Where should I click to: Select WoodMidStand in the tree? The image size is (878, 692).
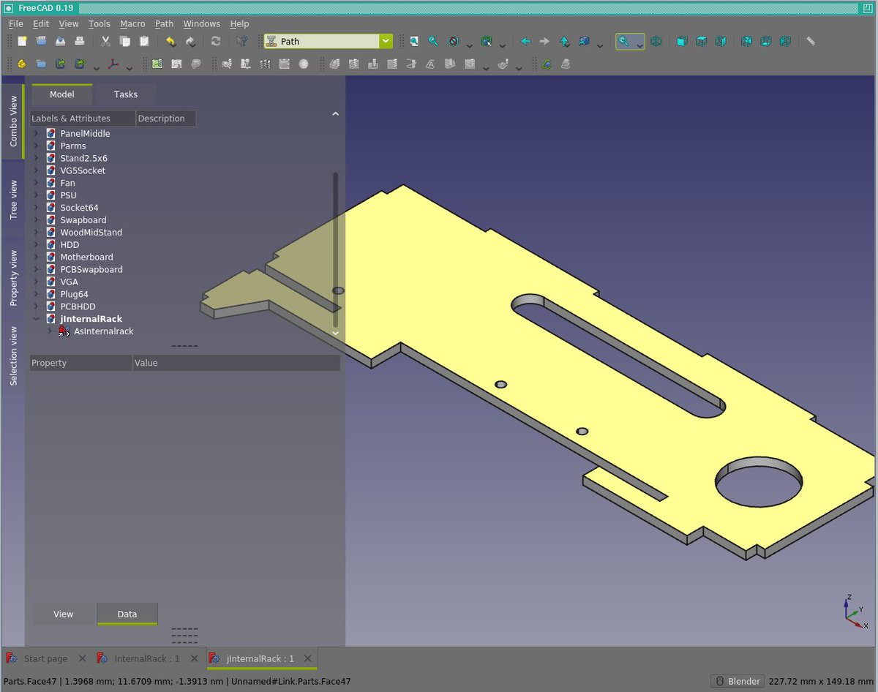tap(91, 233)
